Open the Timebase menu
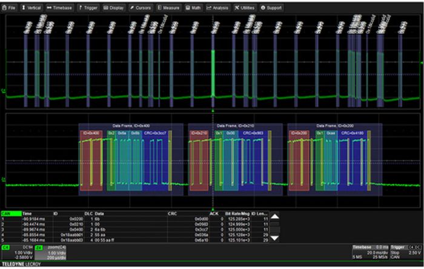The image size is (424, 269). [60, 8]
